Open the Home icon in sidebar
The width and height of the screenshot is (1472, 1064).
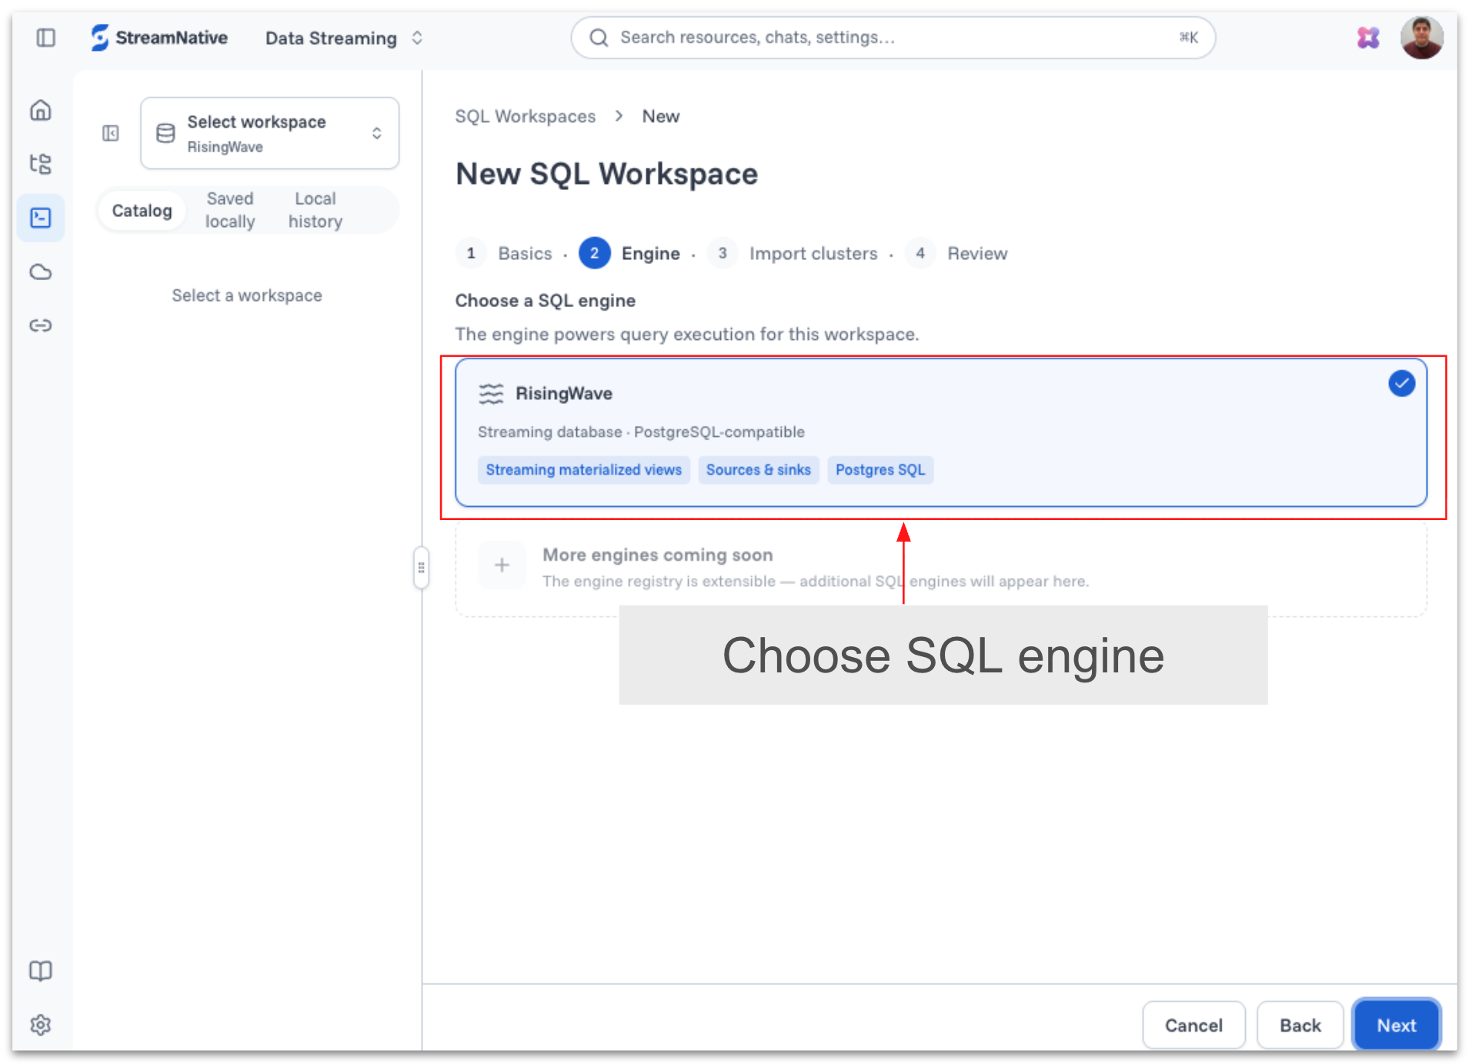coord(41,111)
